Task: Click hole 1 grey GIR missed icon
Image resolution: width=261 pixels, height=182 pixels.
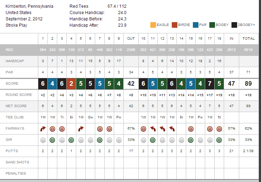Action: click(x=43, y=140)
